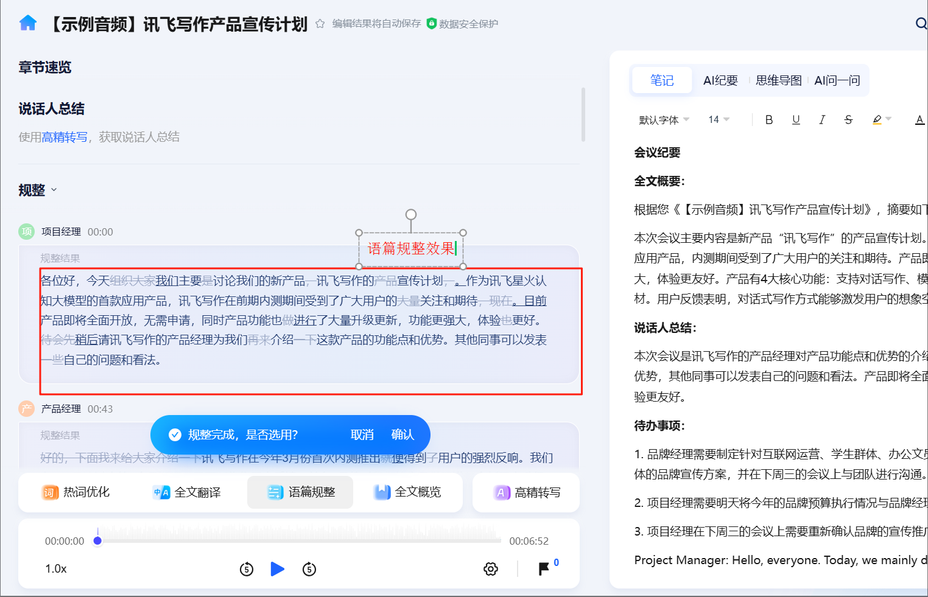
Task: Star this document as favorite
Action: coord(320,24)
